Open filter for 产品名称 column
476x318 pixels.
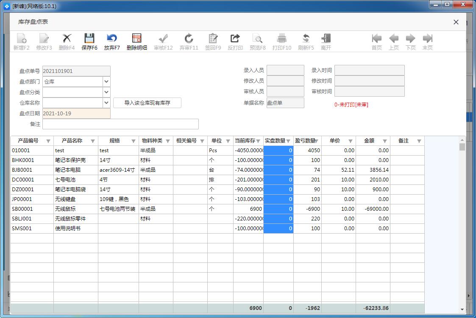point(93,141)
